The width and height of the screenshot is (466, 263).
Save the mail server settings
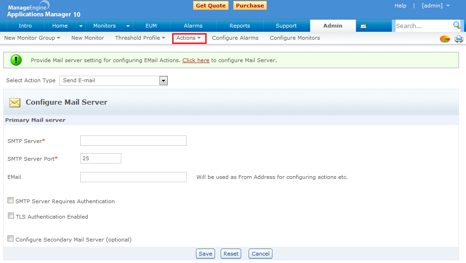205,254
